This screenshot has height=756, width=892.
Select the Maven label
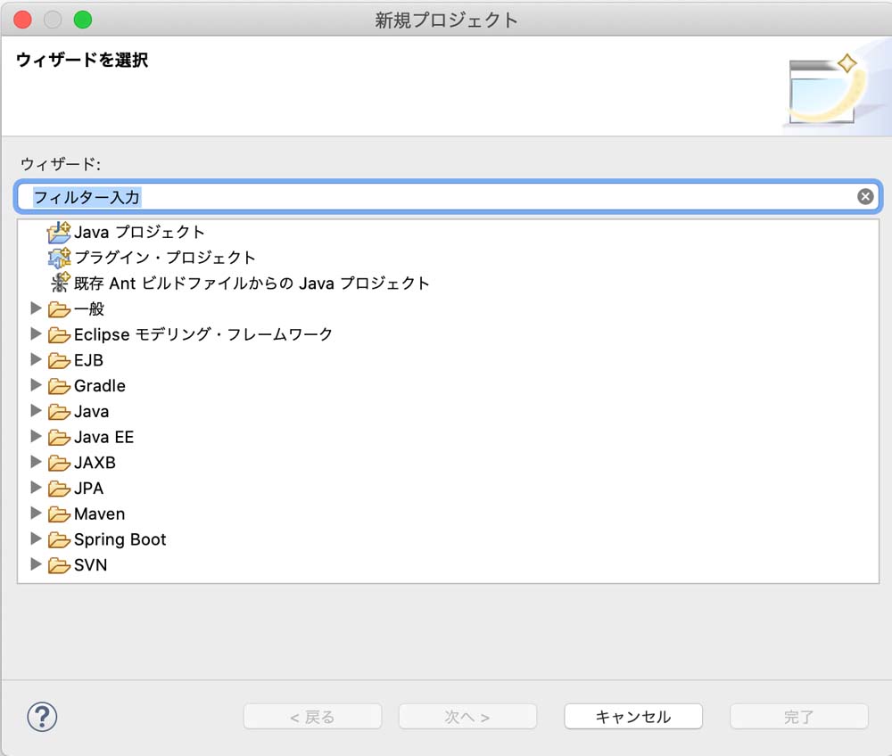tap(100, 514)
